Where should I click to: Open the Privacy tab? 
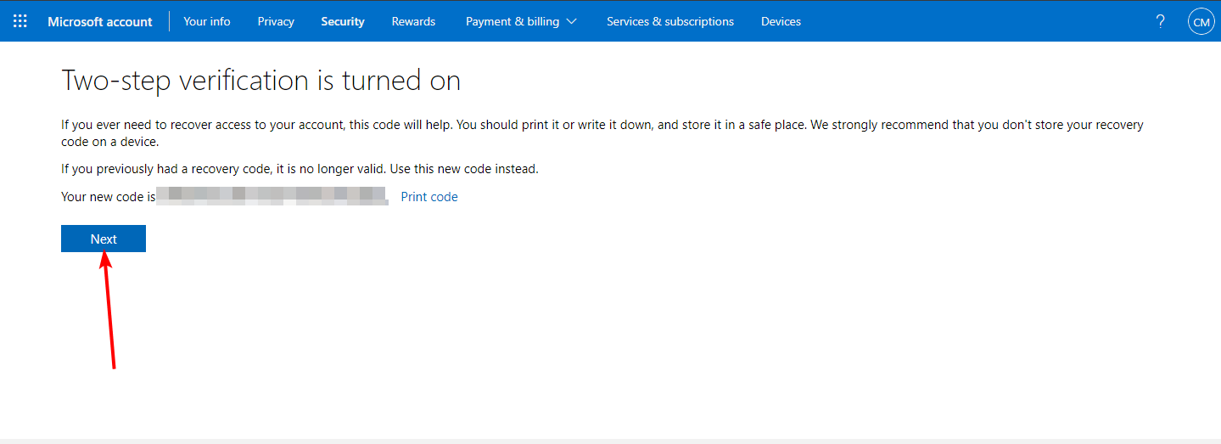click(276, 21)
